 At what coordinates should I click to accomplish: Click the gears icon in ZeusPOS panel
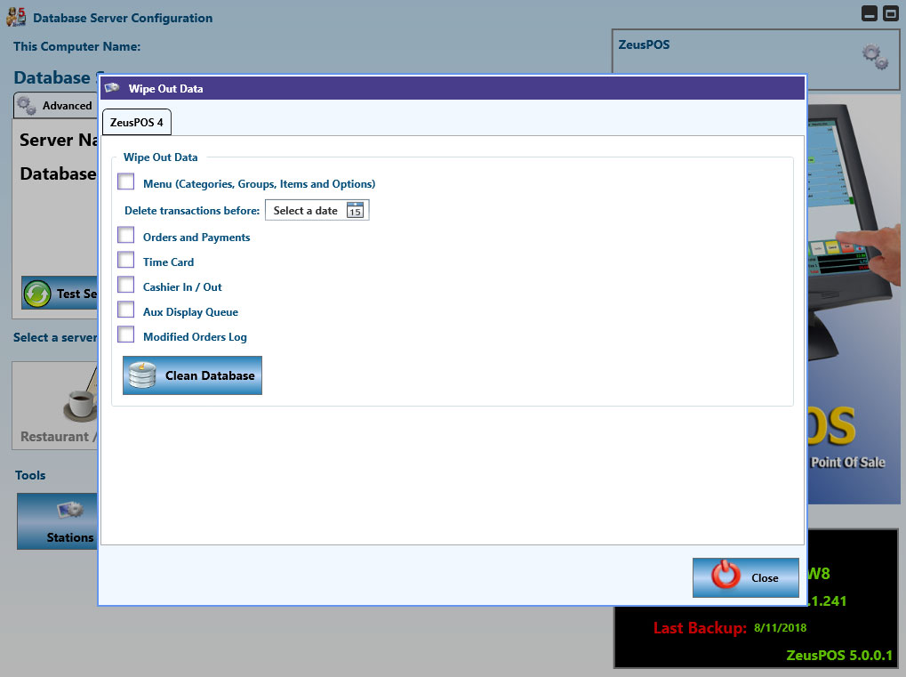coord(875,57)
